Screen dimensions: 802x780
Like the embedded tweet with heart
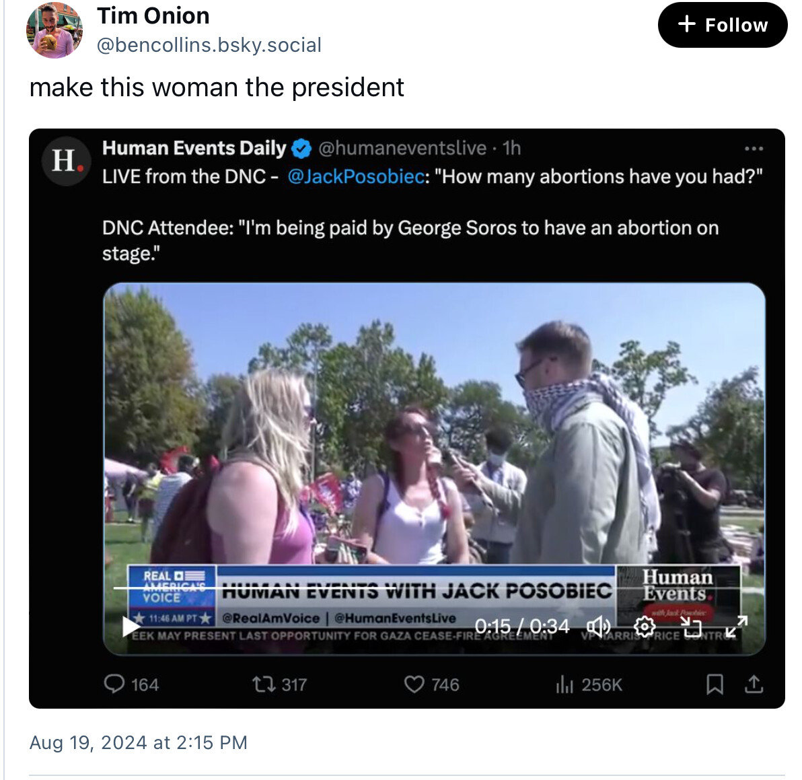[x=414, y=684]
